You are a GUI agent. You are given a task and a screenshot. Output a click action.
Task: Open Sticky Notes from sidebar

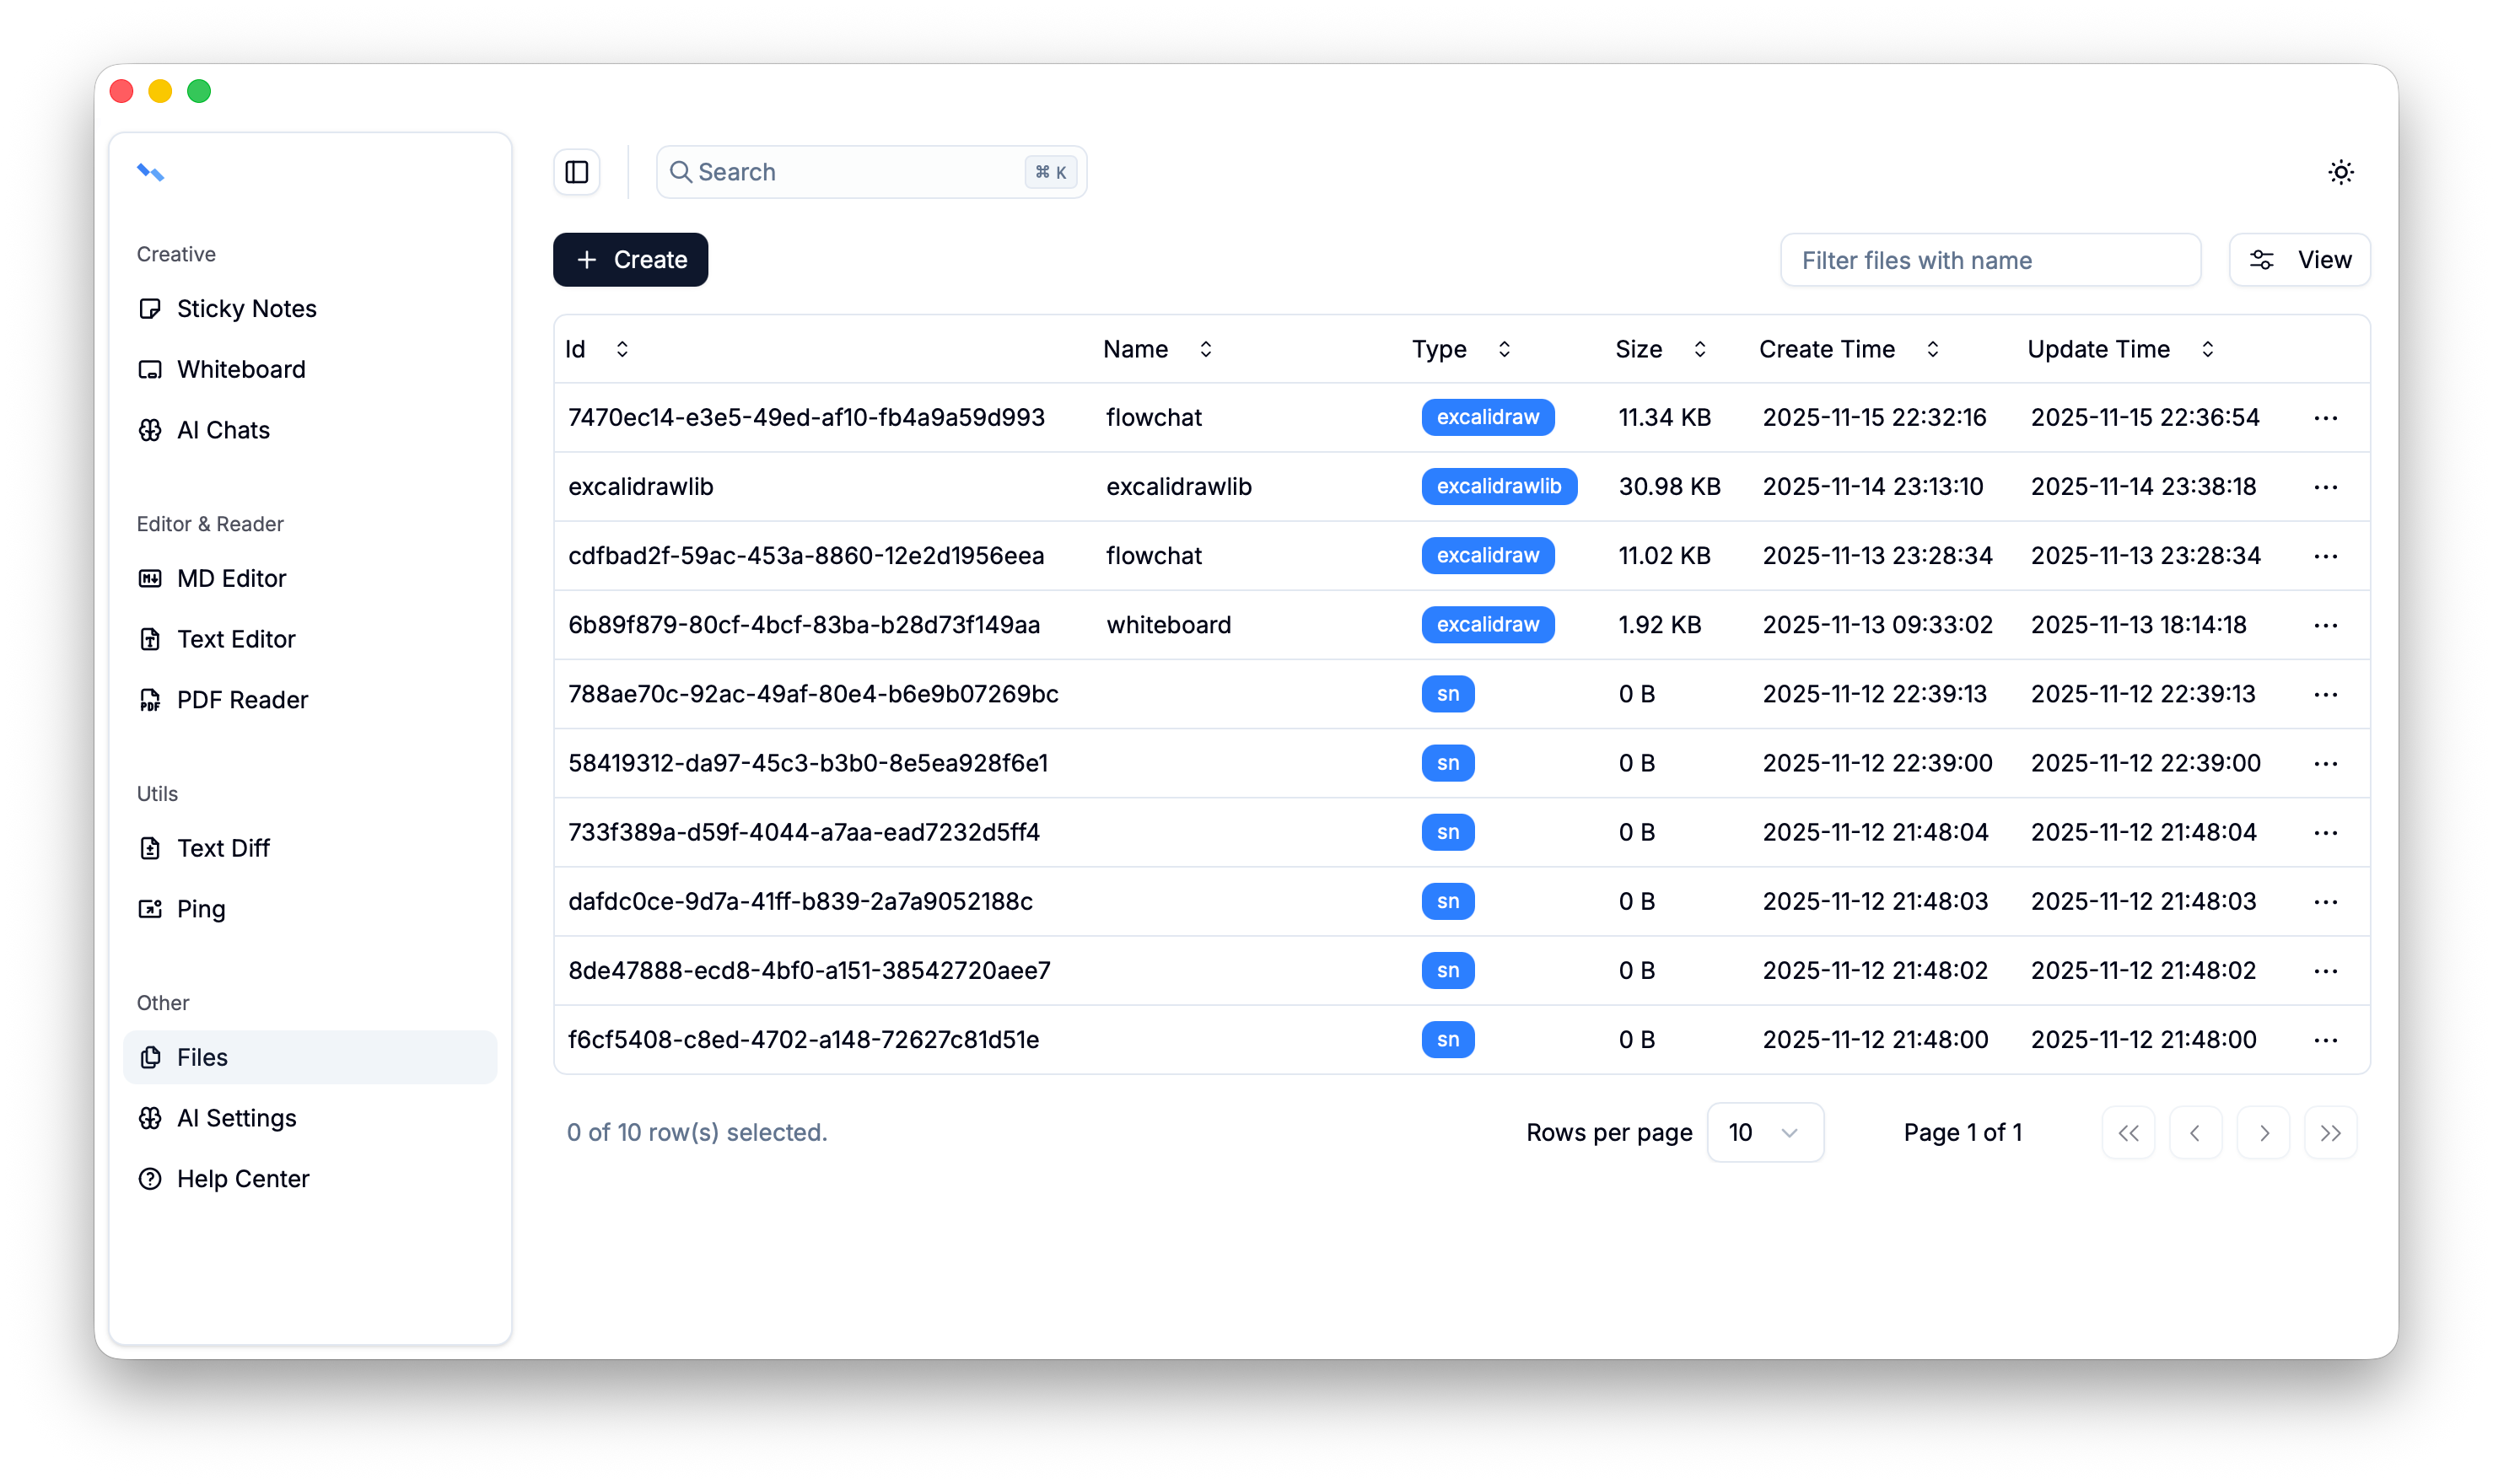[x=246, y=309]
